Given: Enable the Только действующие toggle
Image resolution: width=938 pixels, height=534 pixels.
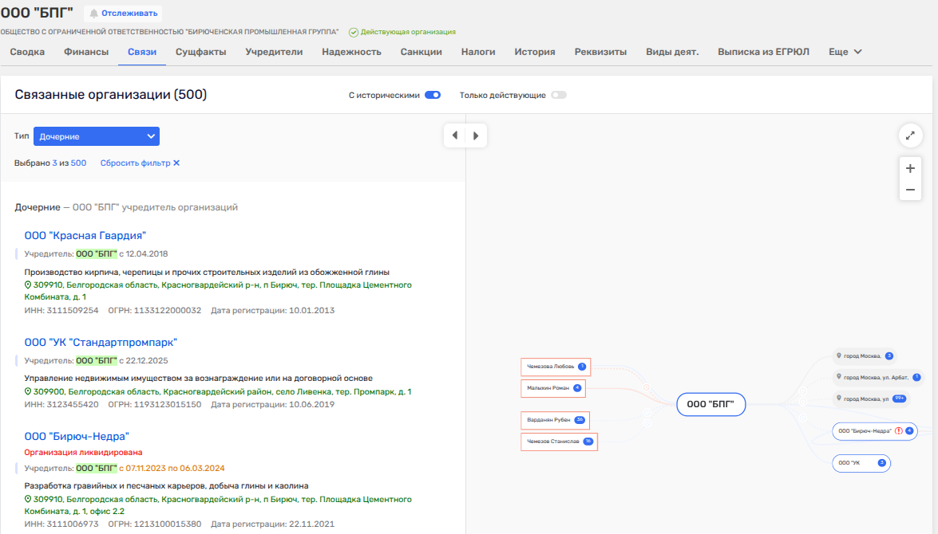Looking at the screenshot, I should pos(558,95).
